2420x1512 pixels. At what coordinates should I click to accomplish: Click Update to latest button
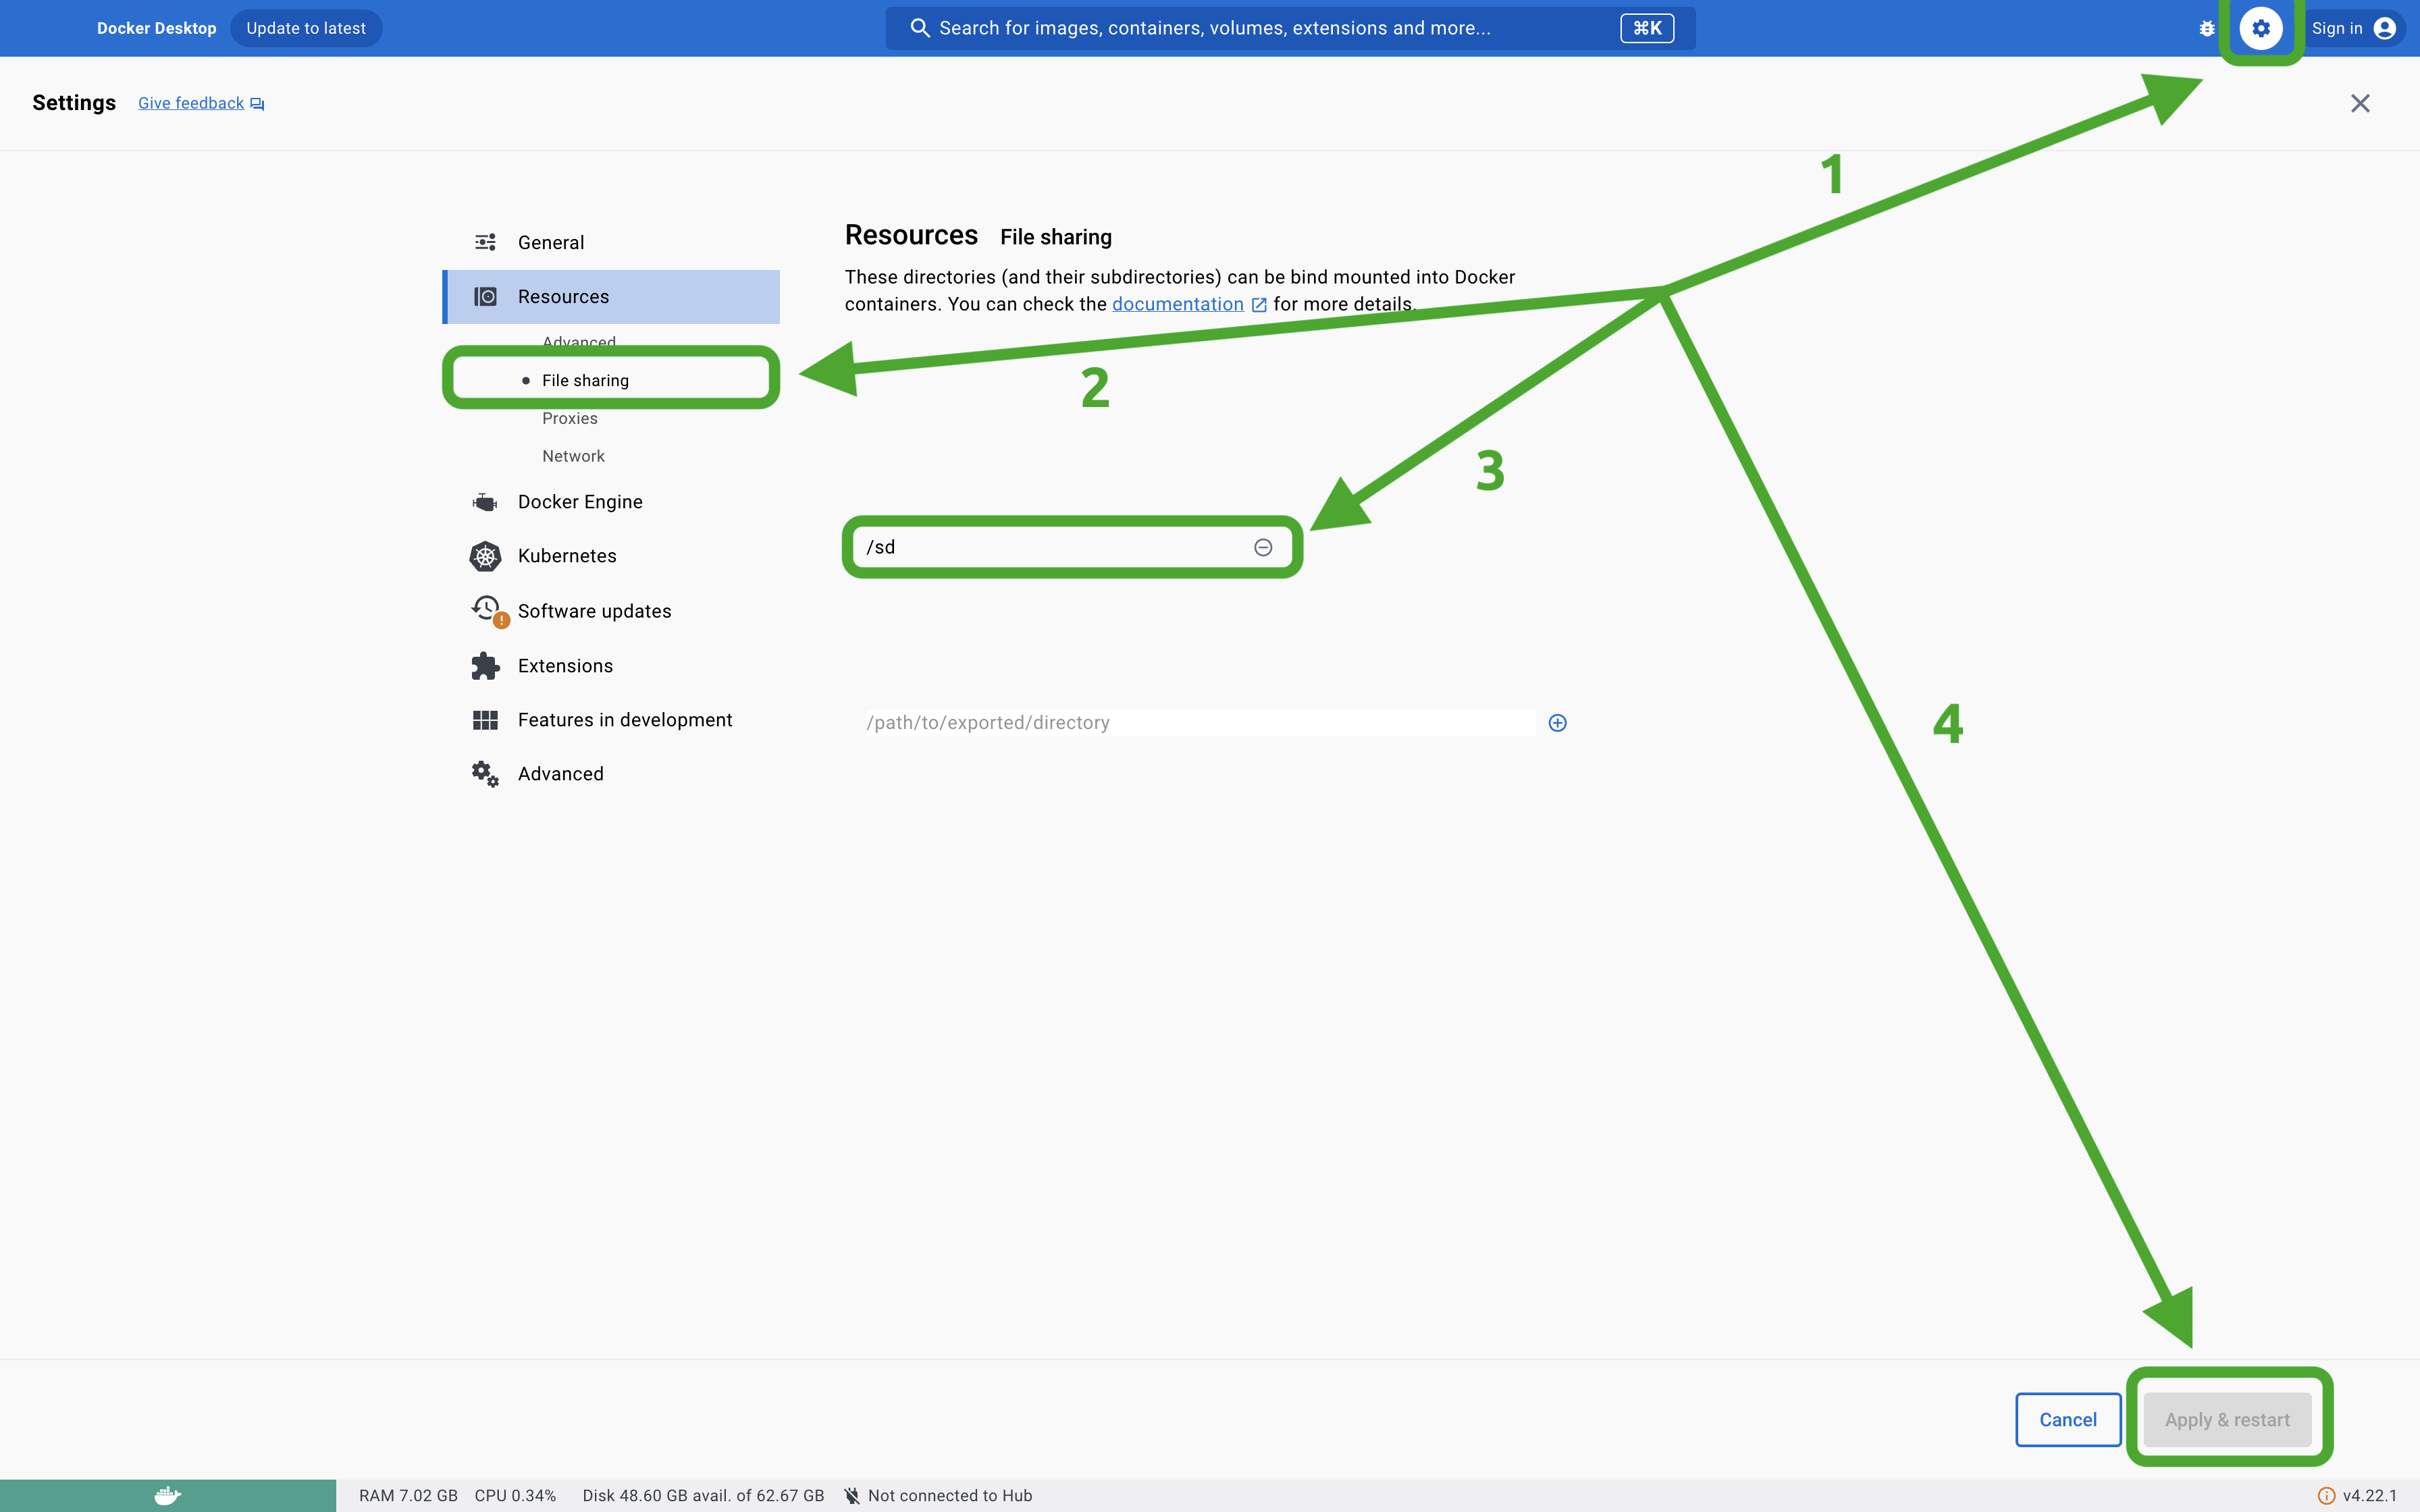[306, 28]
